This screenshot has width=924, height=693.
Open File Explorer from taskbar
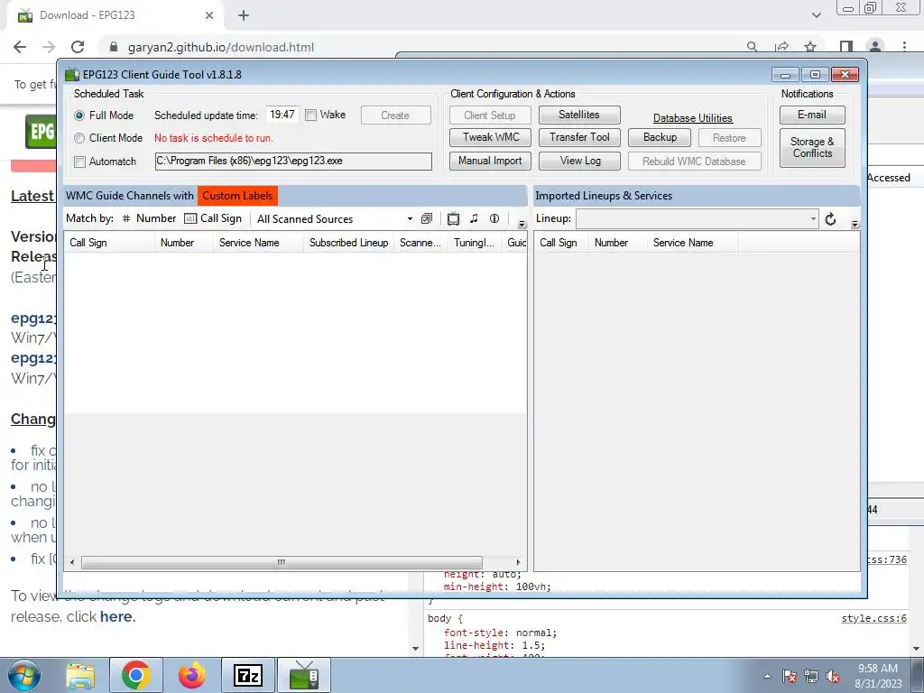(x=80, y=675)
